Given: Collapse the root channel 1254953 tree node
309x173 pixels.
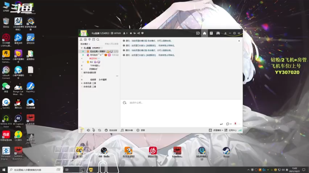Looking at the screenshot, I should tap(81, 48).
